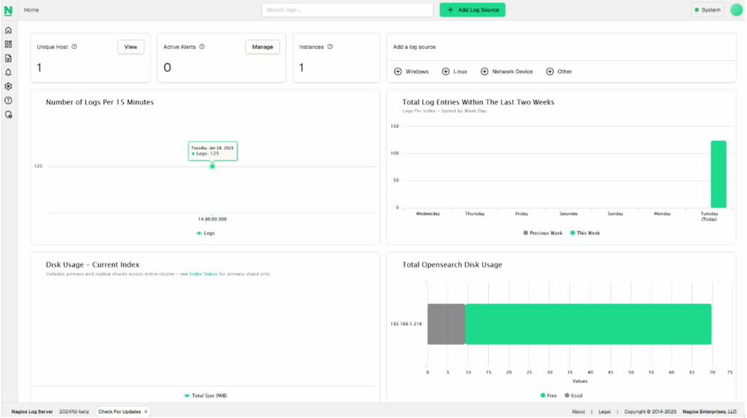This screenshot has width=747, height=418.
Task: Add a Windows log source
Action: [x=411, y=71]
